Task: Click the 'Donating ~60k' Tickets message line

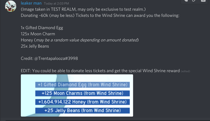Action: click(x=100, y=16)
